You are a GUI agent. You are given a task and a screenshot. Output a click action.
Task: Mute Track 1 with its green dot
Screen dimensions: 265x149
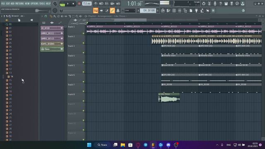pyautogui.click(x=84, y=33)
